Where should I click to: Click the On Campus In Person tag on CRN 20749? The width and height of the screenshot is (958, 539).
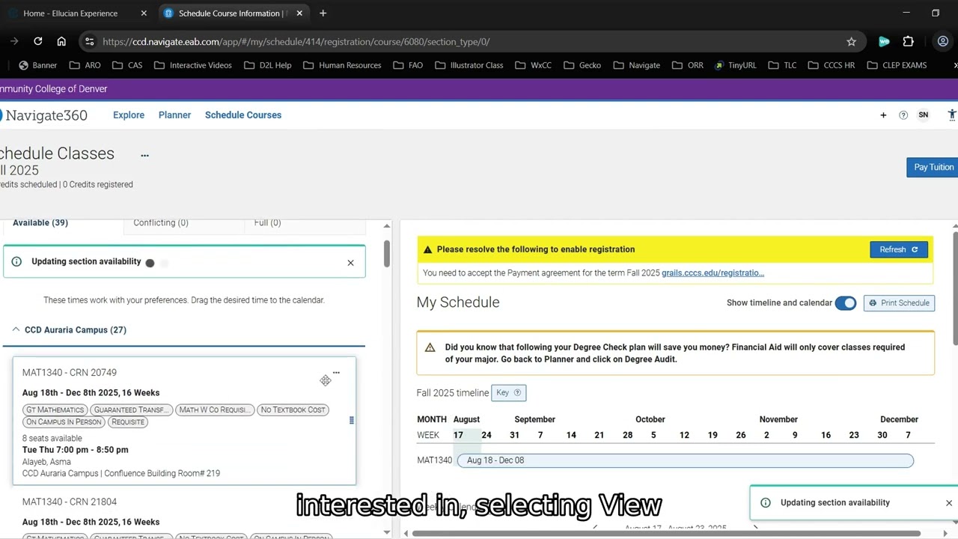pos(64,421)
